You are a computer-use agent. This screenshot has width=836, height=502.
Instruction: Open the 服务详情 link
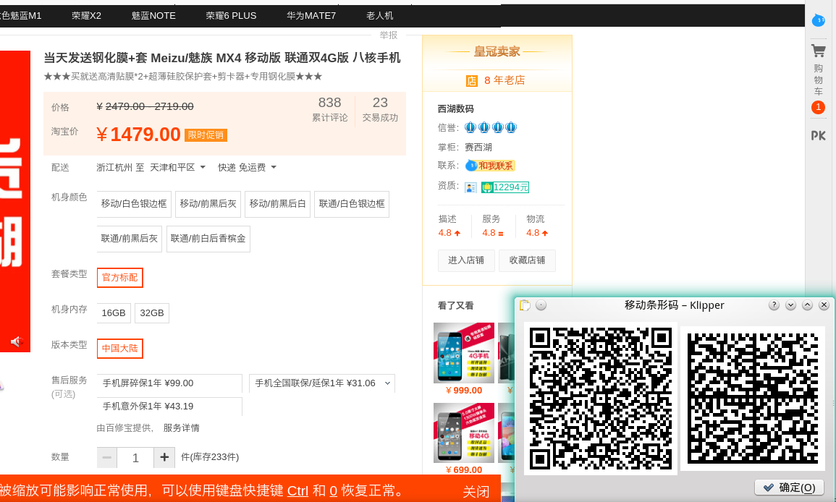[x=181, y=428]
